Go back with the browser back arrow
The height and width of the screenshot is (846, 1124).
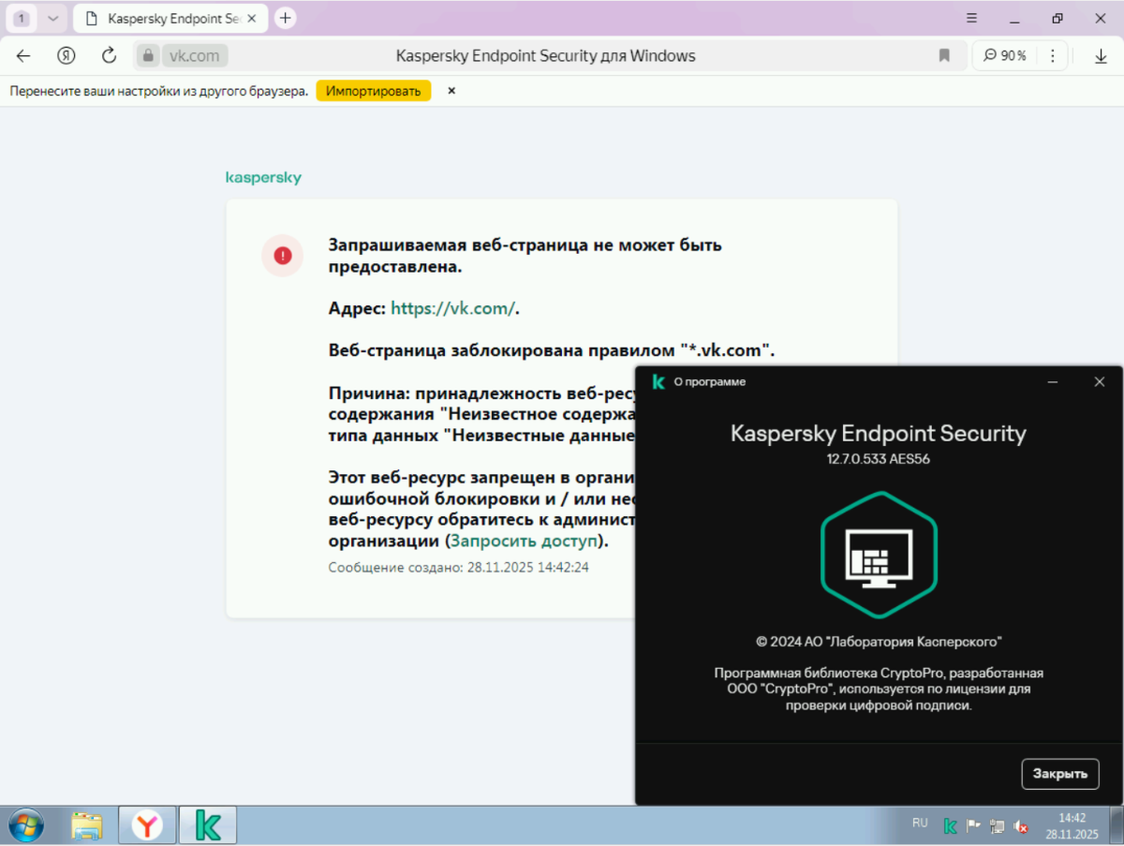[x=23, y=55]
